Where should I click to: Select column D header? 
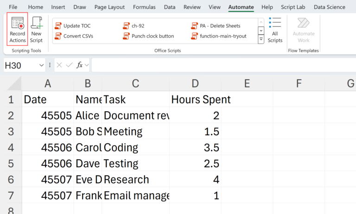coord(195,83)
